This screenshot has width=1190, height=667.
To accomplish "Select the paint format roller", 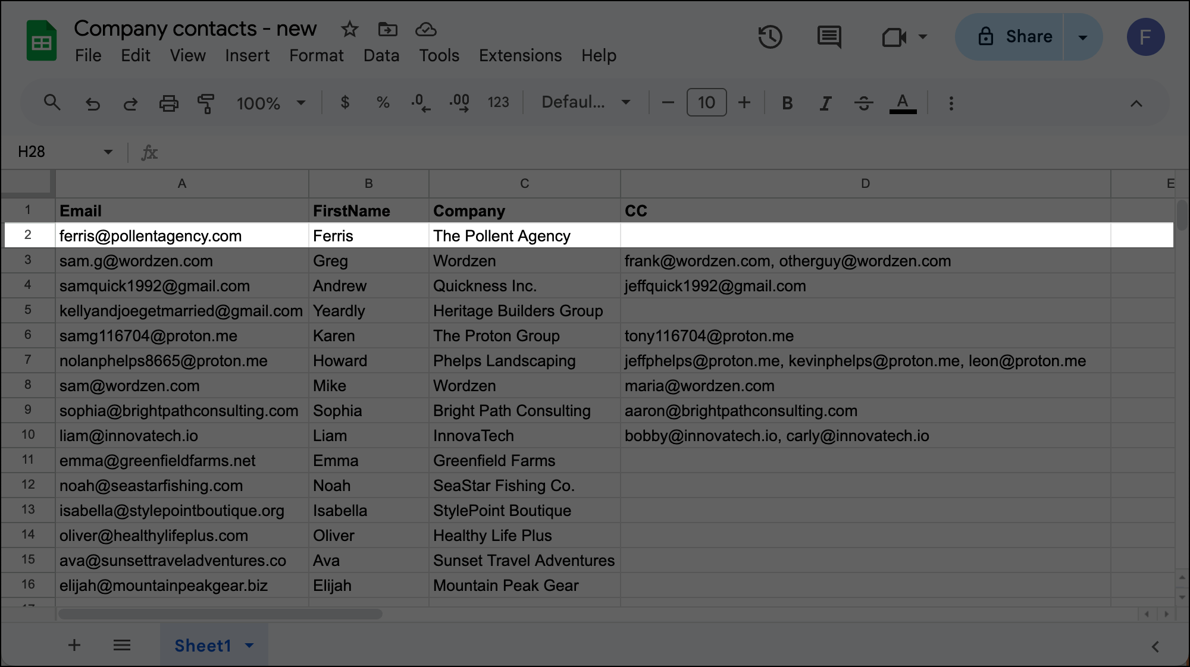I will pos(206,103).
